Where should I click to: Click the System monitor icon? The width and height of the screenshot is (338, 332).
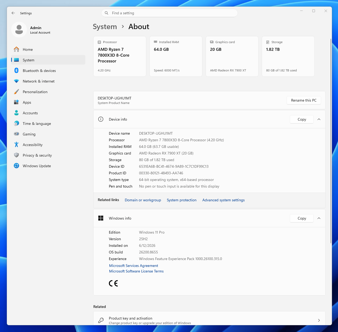16,60
